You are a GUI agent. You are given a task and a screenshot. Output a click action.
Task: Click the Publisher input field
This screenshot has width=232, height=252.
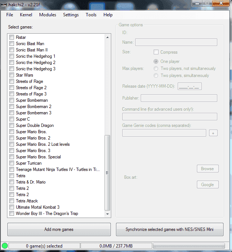coord(179,98)
